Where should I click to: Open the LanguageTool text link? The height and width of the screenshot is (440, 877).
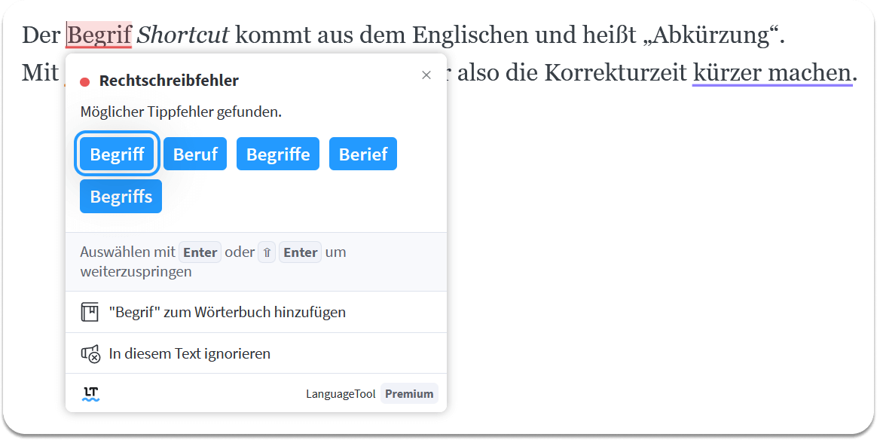point(341,393)
